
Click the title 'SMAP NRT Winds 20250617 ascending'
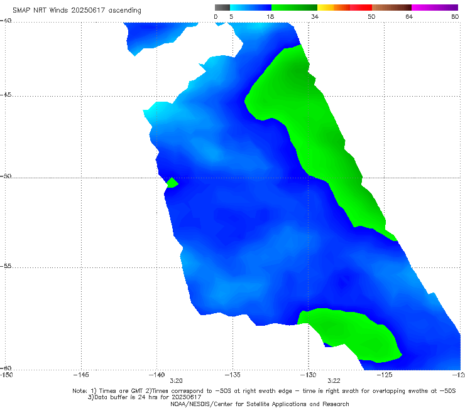pyautogui.click(x=77, y=10)
